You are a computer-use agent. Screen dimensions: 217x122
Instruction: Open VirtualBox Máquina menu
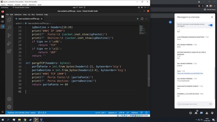tap(10, 5)
